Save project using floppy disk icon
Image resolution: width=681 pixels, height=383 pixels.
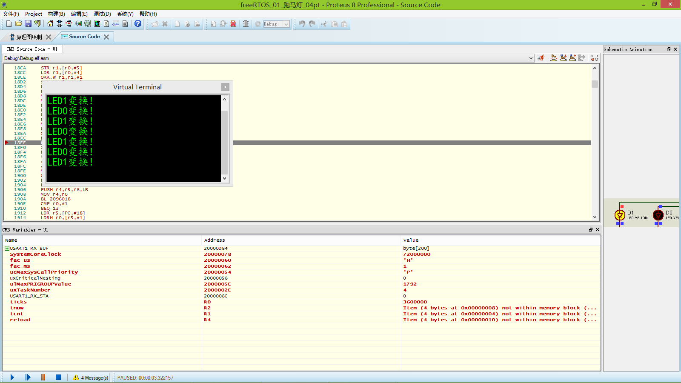pos(28,24)
